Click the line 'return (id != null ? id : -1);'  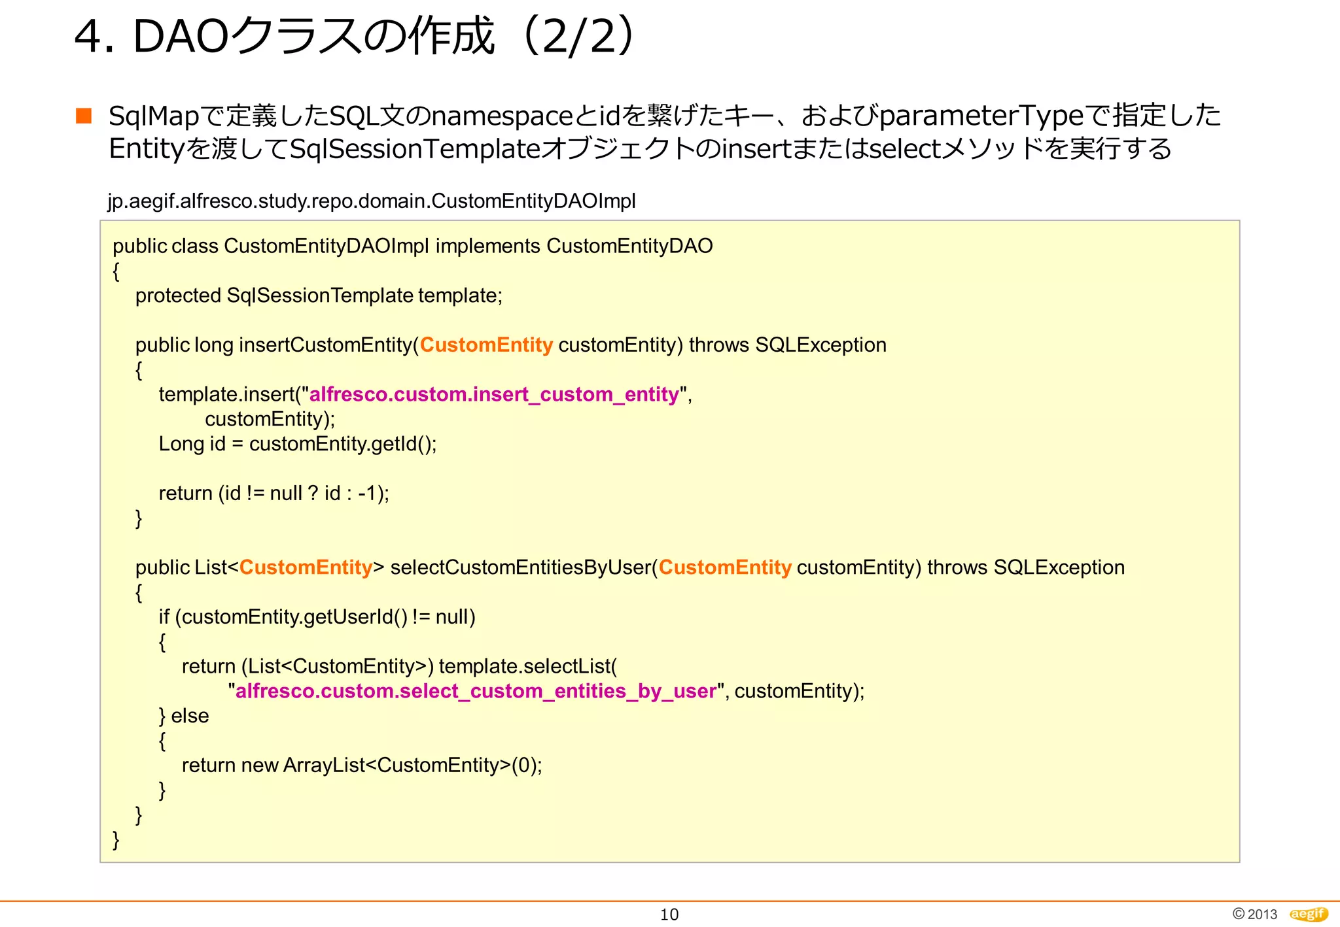pos(274,493)
